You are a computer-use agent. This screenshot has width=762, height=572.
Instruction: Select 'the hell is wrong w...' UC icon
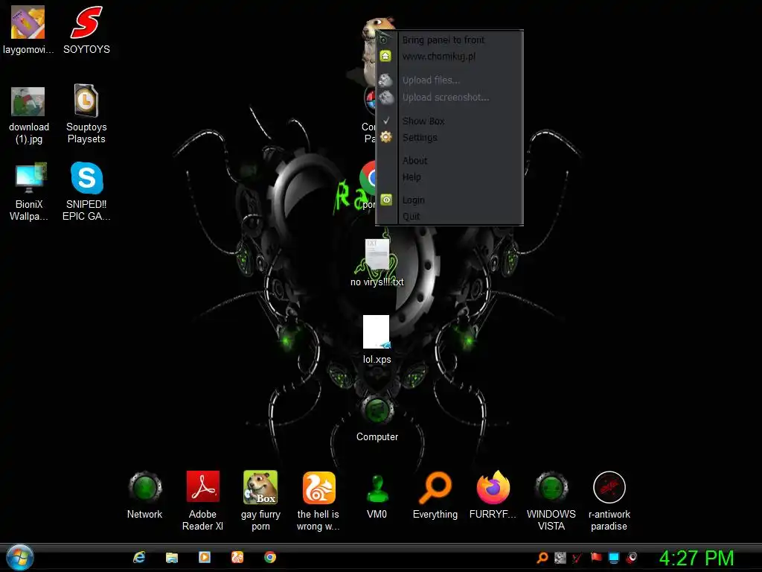click(318, 501)
